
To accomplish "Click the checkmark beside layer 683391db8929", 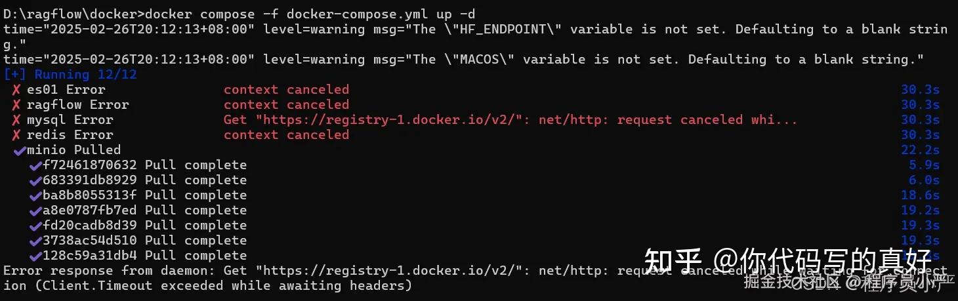I will [35, 180].
